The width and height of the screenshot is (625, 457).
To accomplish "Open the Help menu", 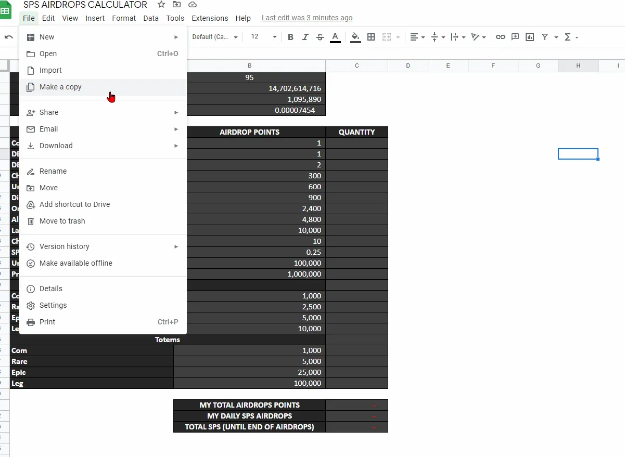I will [243, 18].
